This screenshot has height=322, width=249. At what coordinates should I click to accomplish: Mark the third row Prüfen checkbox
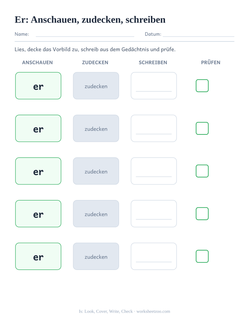pos(202,171)
